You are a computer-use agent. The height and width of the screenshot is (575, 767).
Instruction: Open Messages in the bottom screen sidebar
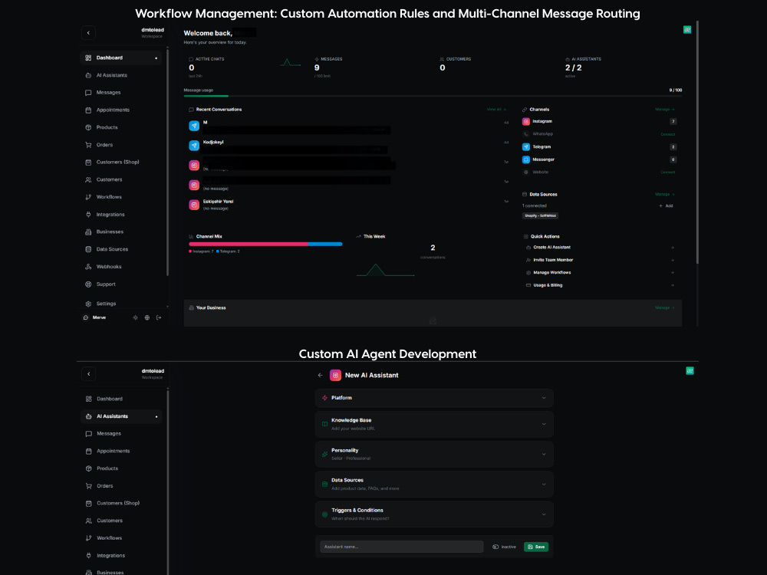121,434
